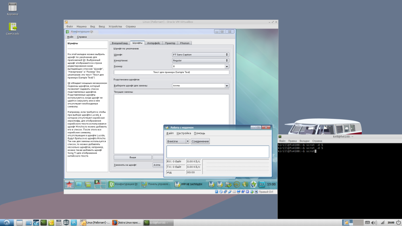Open the terminal launcher in host taskbar
402x226 pixels.
click(43, 222)
